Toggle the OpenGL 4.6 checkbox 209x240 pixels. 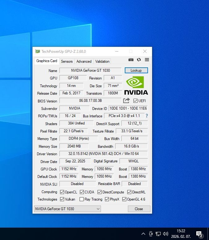point(124,199)
